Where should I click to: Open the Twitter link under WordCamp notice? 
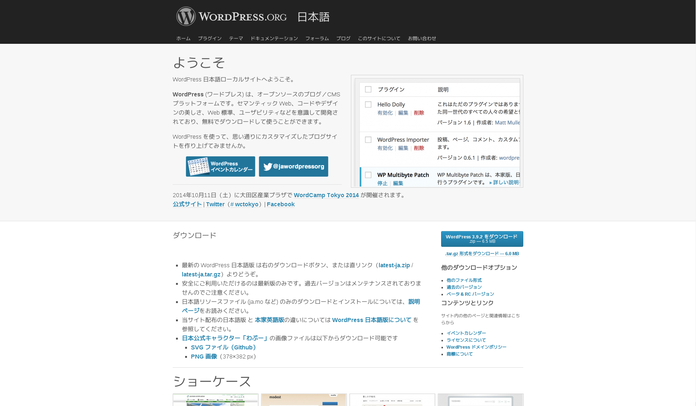pos(215,204)
